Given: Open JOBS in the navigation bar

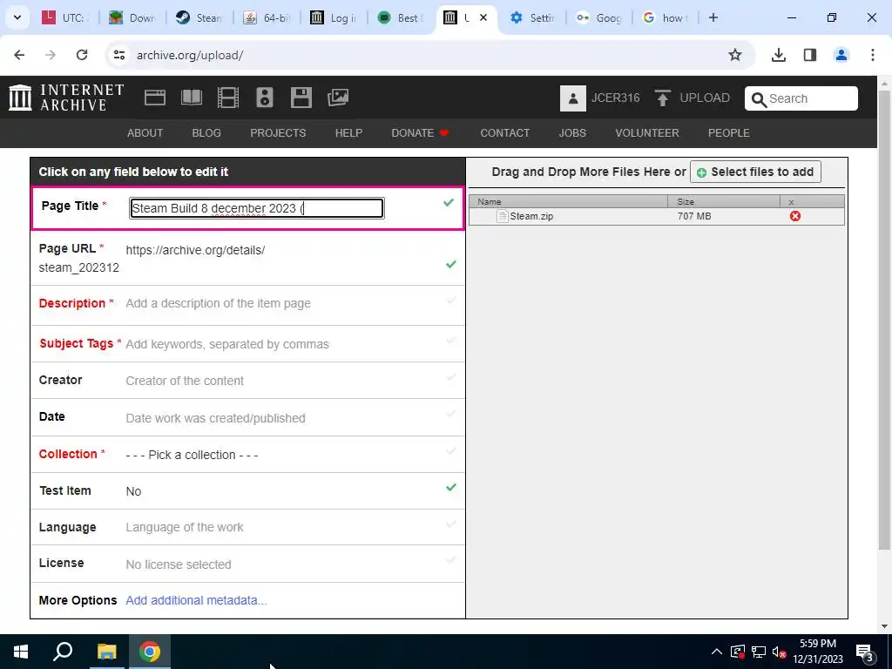Looking at the screenshot, I should pos(572,133).
